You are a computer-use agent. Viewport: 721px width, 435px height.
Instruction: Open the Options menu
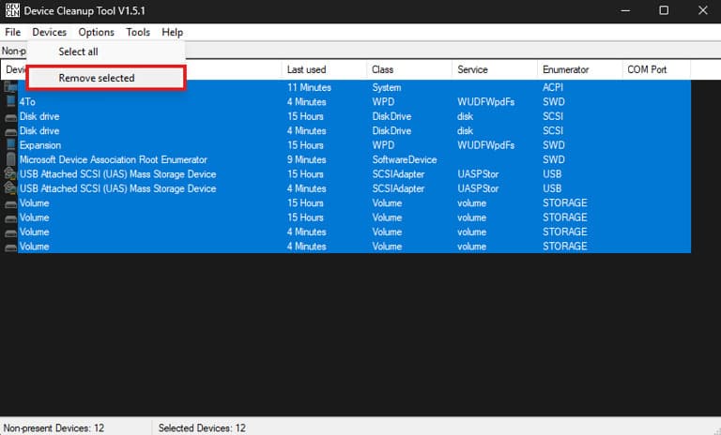pyautogui.click(x=96, y=32)
